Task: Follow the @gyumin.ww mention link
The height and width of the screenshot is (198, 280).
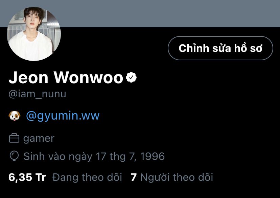Action: [x=63, y=116]
